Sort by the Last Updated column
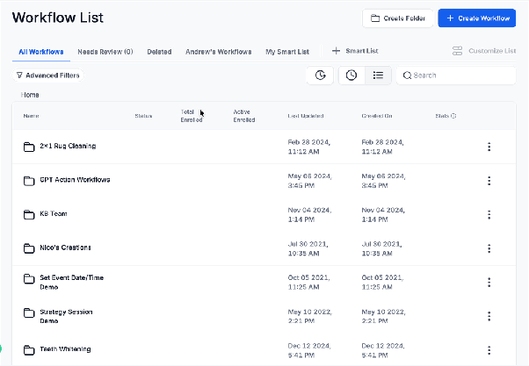 pyautogui.click(x=306, y=116)
